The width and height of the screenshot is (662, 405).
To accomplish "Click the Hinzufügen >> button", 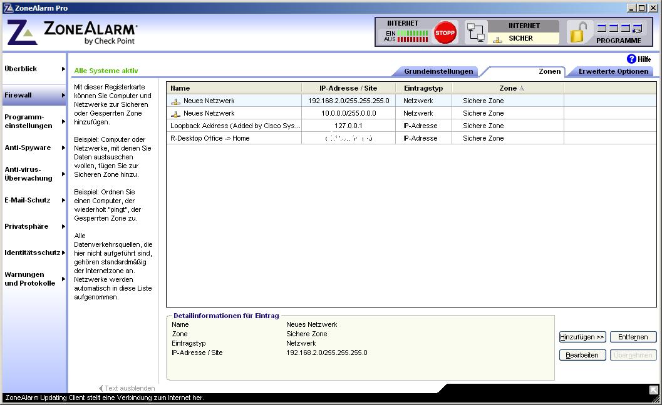I will tap(582, 337).
